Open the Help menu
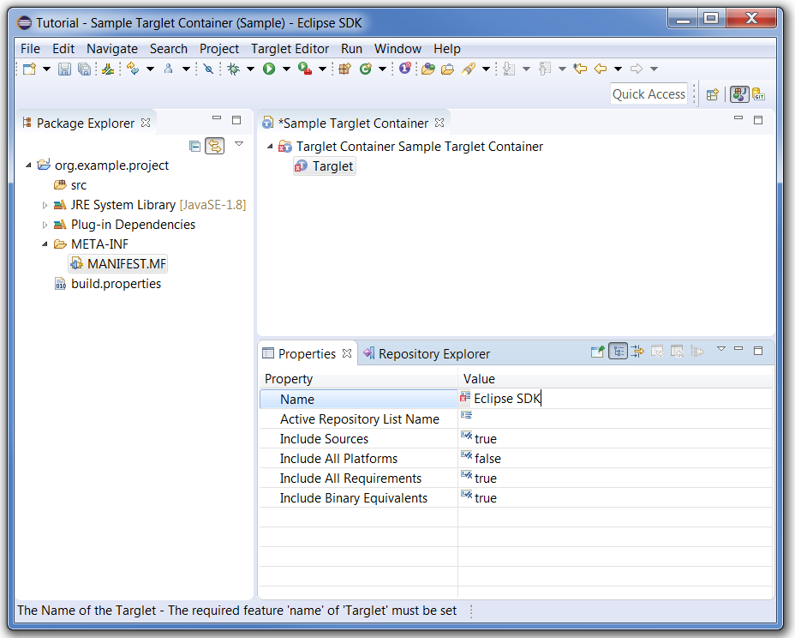Screen dimensions: 795x638 (x=447, y=49)
